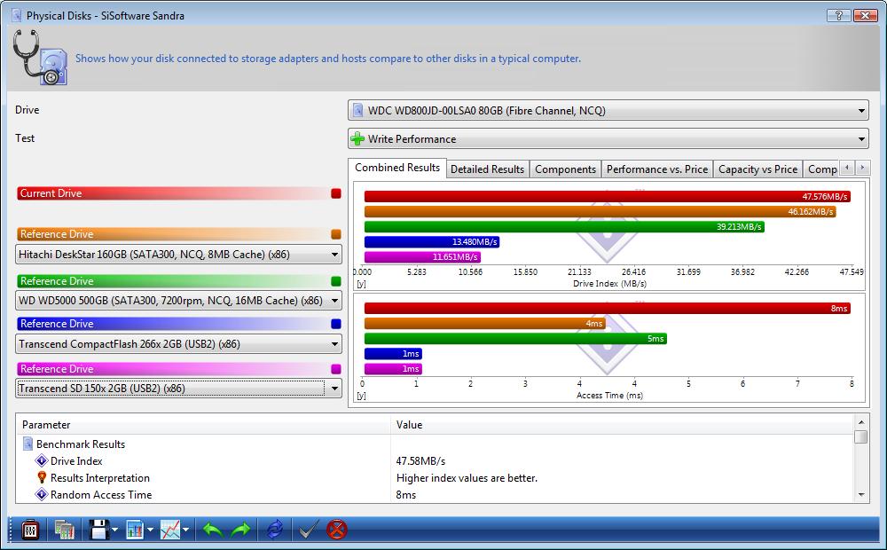Click the grey checkmark OK icon
887x550 pixels.
(x=309, y=530)
